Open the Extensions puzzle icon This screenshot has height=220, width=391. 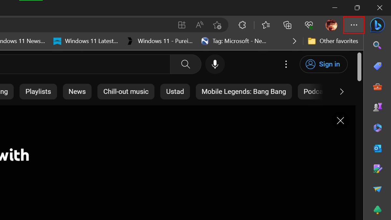pos(242,25)
